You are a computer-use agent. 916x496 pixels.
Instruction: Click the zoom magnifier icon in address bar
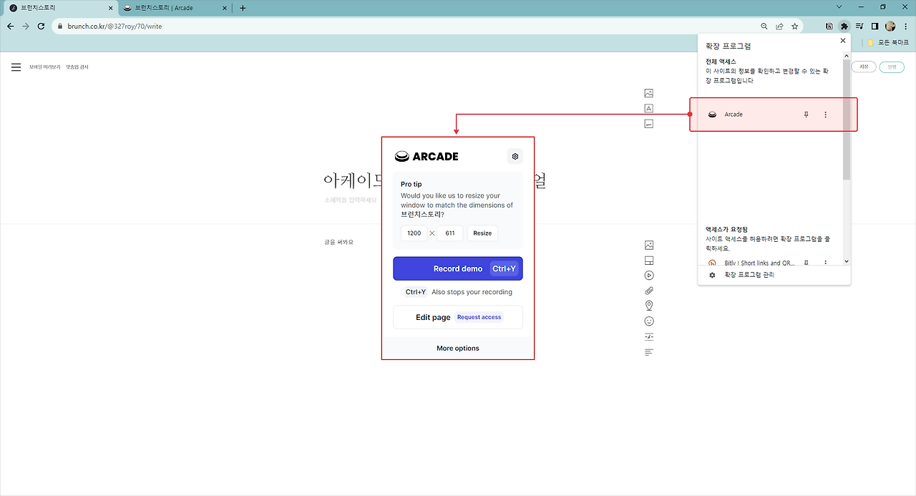pyautogui.click(x=764, y=26)
